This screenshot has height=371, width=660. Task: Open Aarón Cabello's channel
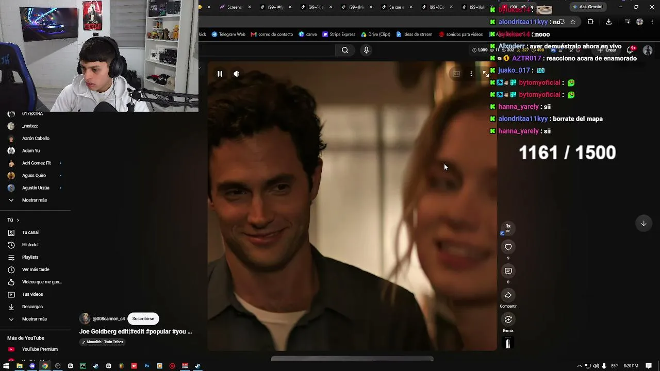pos(35,138)
